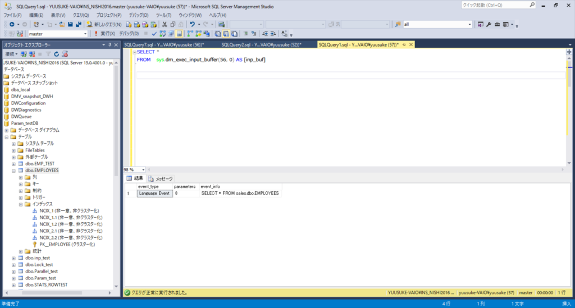Open the 'all' search combo dropdown
Image resolution: width=575 pixels, height=308 pixels.
[470, 25]
